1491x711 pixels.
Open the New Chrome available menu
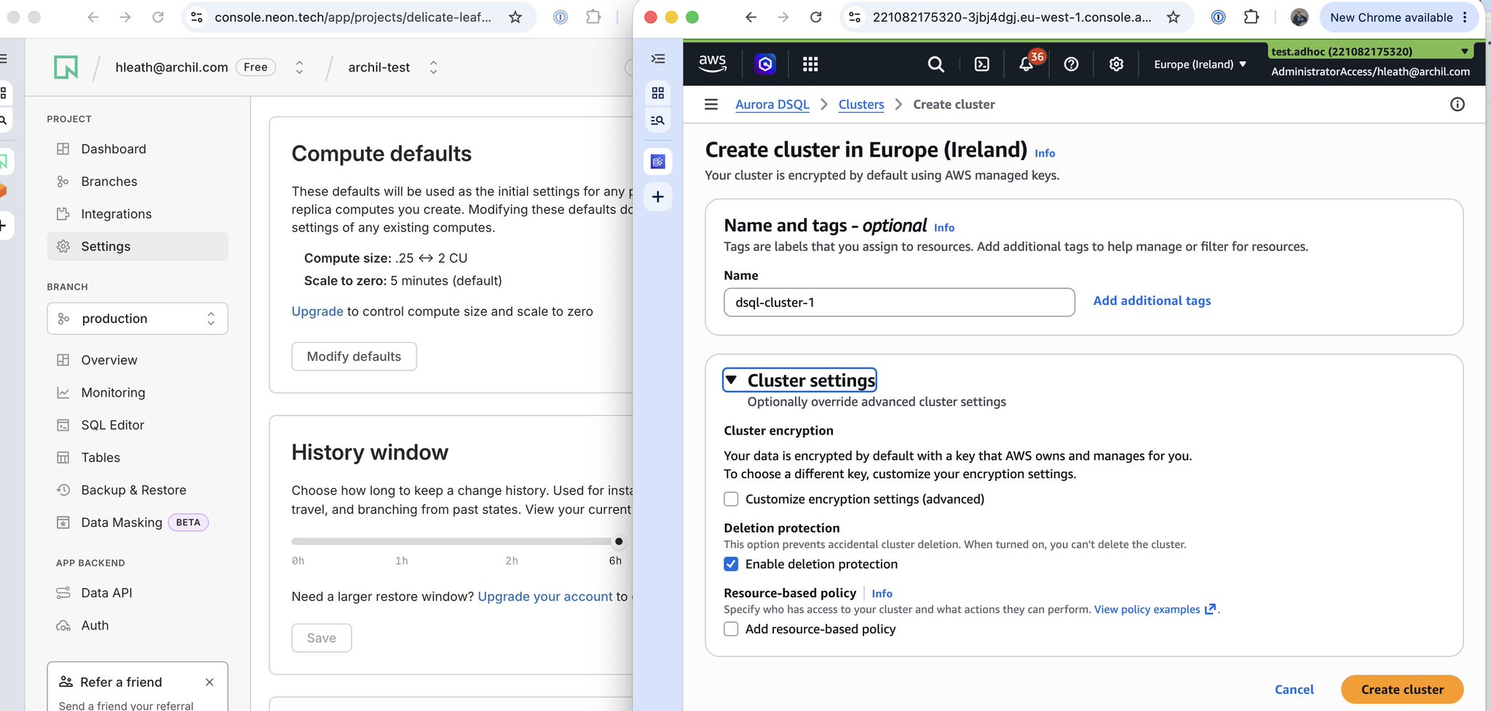pos(1399,17)
